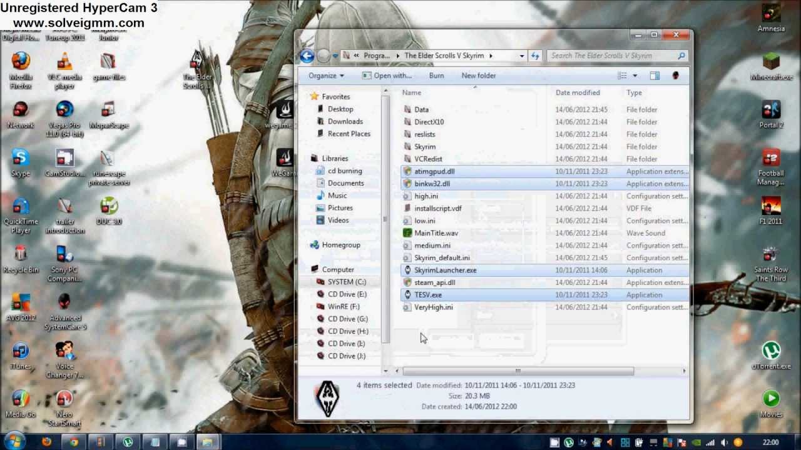Open F1 2011 desktop shortcut
This screenshot has height=450, width=801.
(x=770, y=211)
